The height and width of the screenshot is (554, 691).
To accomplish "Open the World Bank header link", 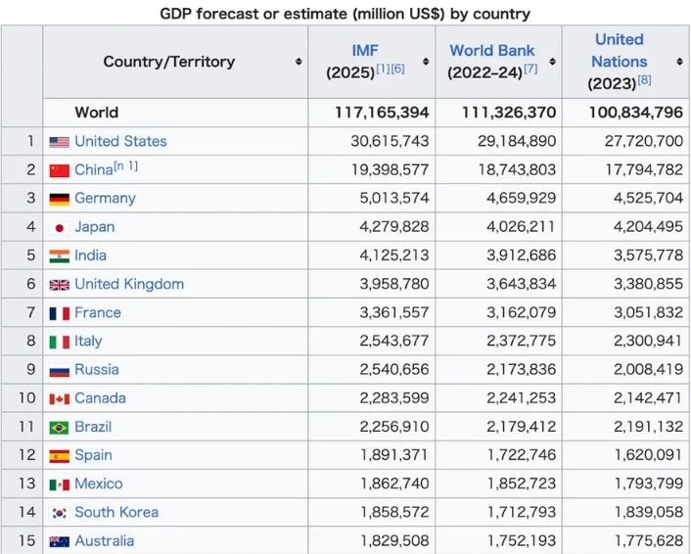I will pyautogui.click(x=492, y=50).
